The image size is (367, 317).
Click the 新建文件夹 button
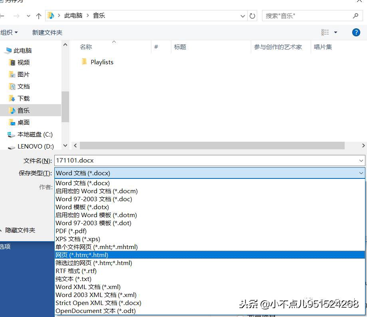47,32
